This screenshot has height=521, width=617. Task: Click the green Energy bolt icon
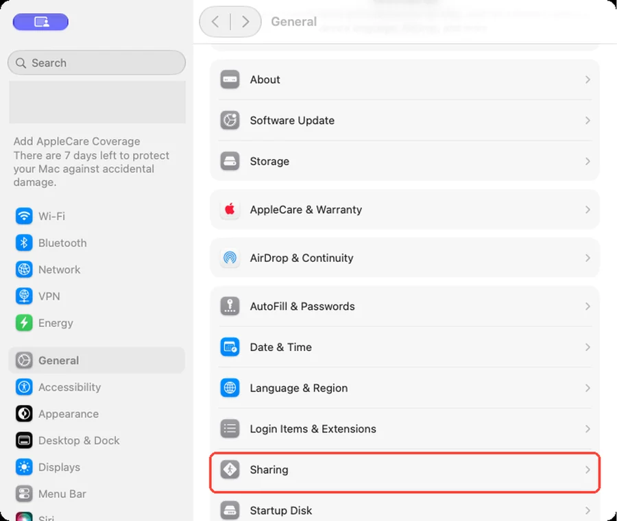[24, 323]
